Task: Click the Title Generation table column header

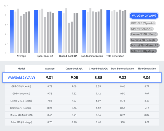Action: pyautogui.click(x=147, y=68)
